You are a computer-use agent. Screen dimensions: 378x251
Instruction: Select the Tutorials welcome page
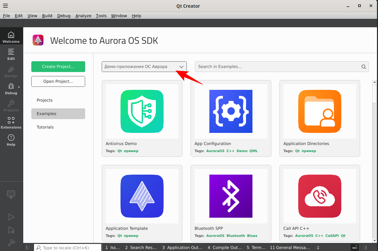point(58,127)
